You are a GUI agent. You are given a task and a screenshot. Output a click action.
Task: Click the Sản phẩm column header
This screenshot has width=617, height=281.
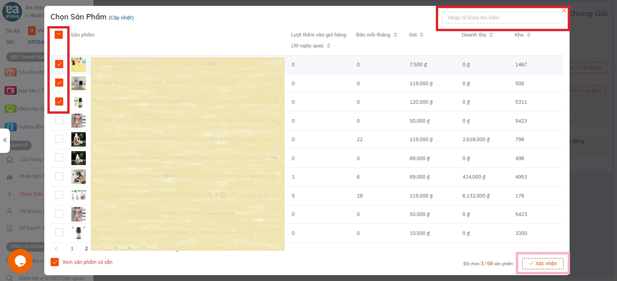(x=83, y=35)
